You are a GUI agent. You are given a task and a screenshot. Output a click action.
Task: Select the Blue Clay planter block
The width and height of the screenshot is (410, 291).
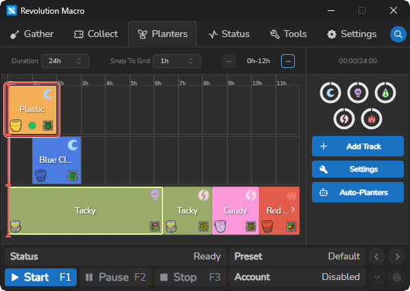(57, 160)
